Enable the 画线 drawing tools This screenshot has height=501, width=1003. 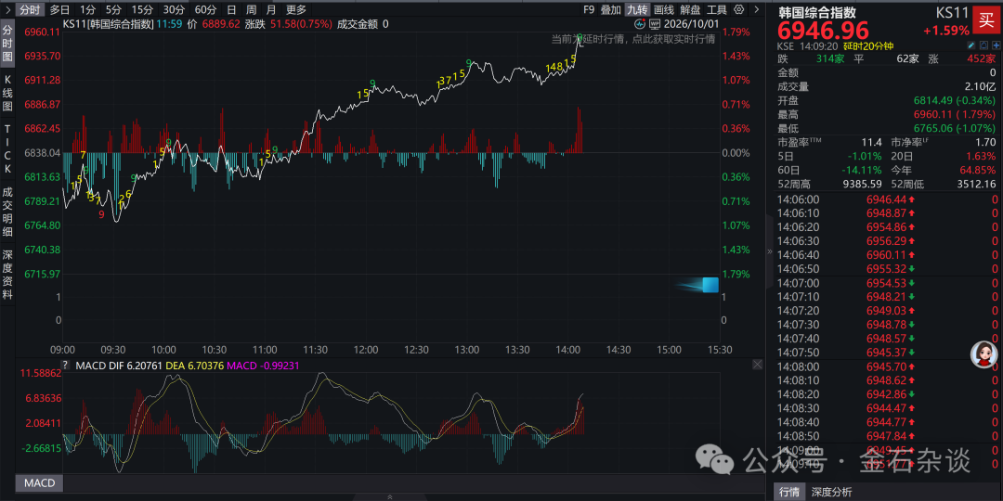pos(664,9)
